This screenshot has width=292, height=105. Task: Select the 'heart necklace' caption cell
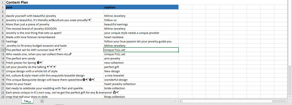[x=141, y=37]
